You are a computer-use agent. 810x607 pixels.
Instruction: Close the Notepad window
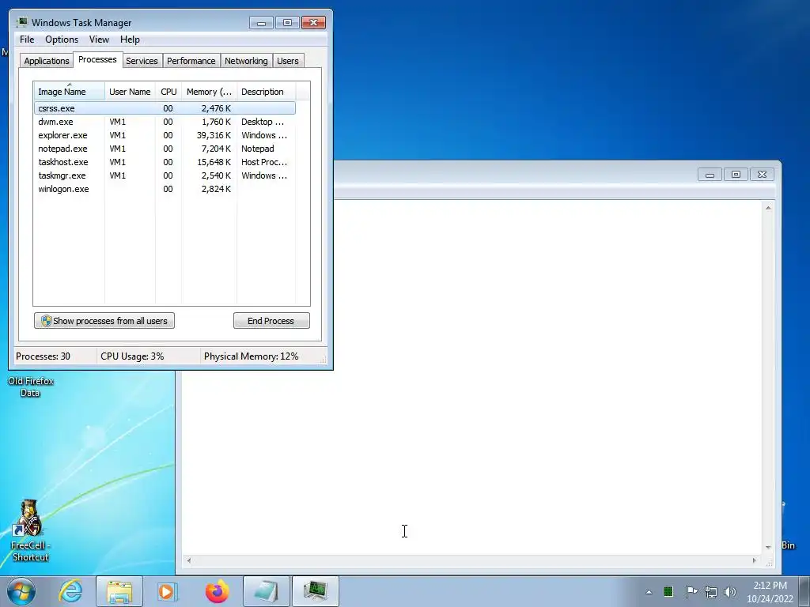click(762, 175)
